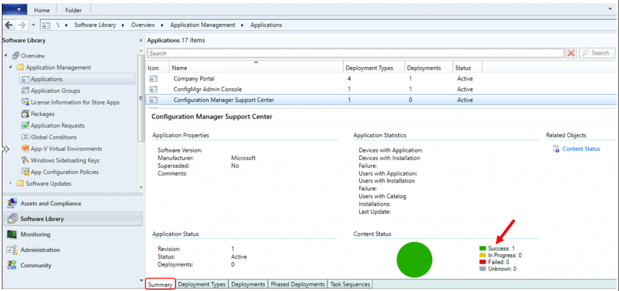
Task: Expand the Software Updates folder
Action: pyautogui.click(x=11, y=183)
